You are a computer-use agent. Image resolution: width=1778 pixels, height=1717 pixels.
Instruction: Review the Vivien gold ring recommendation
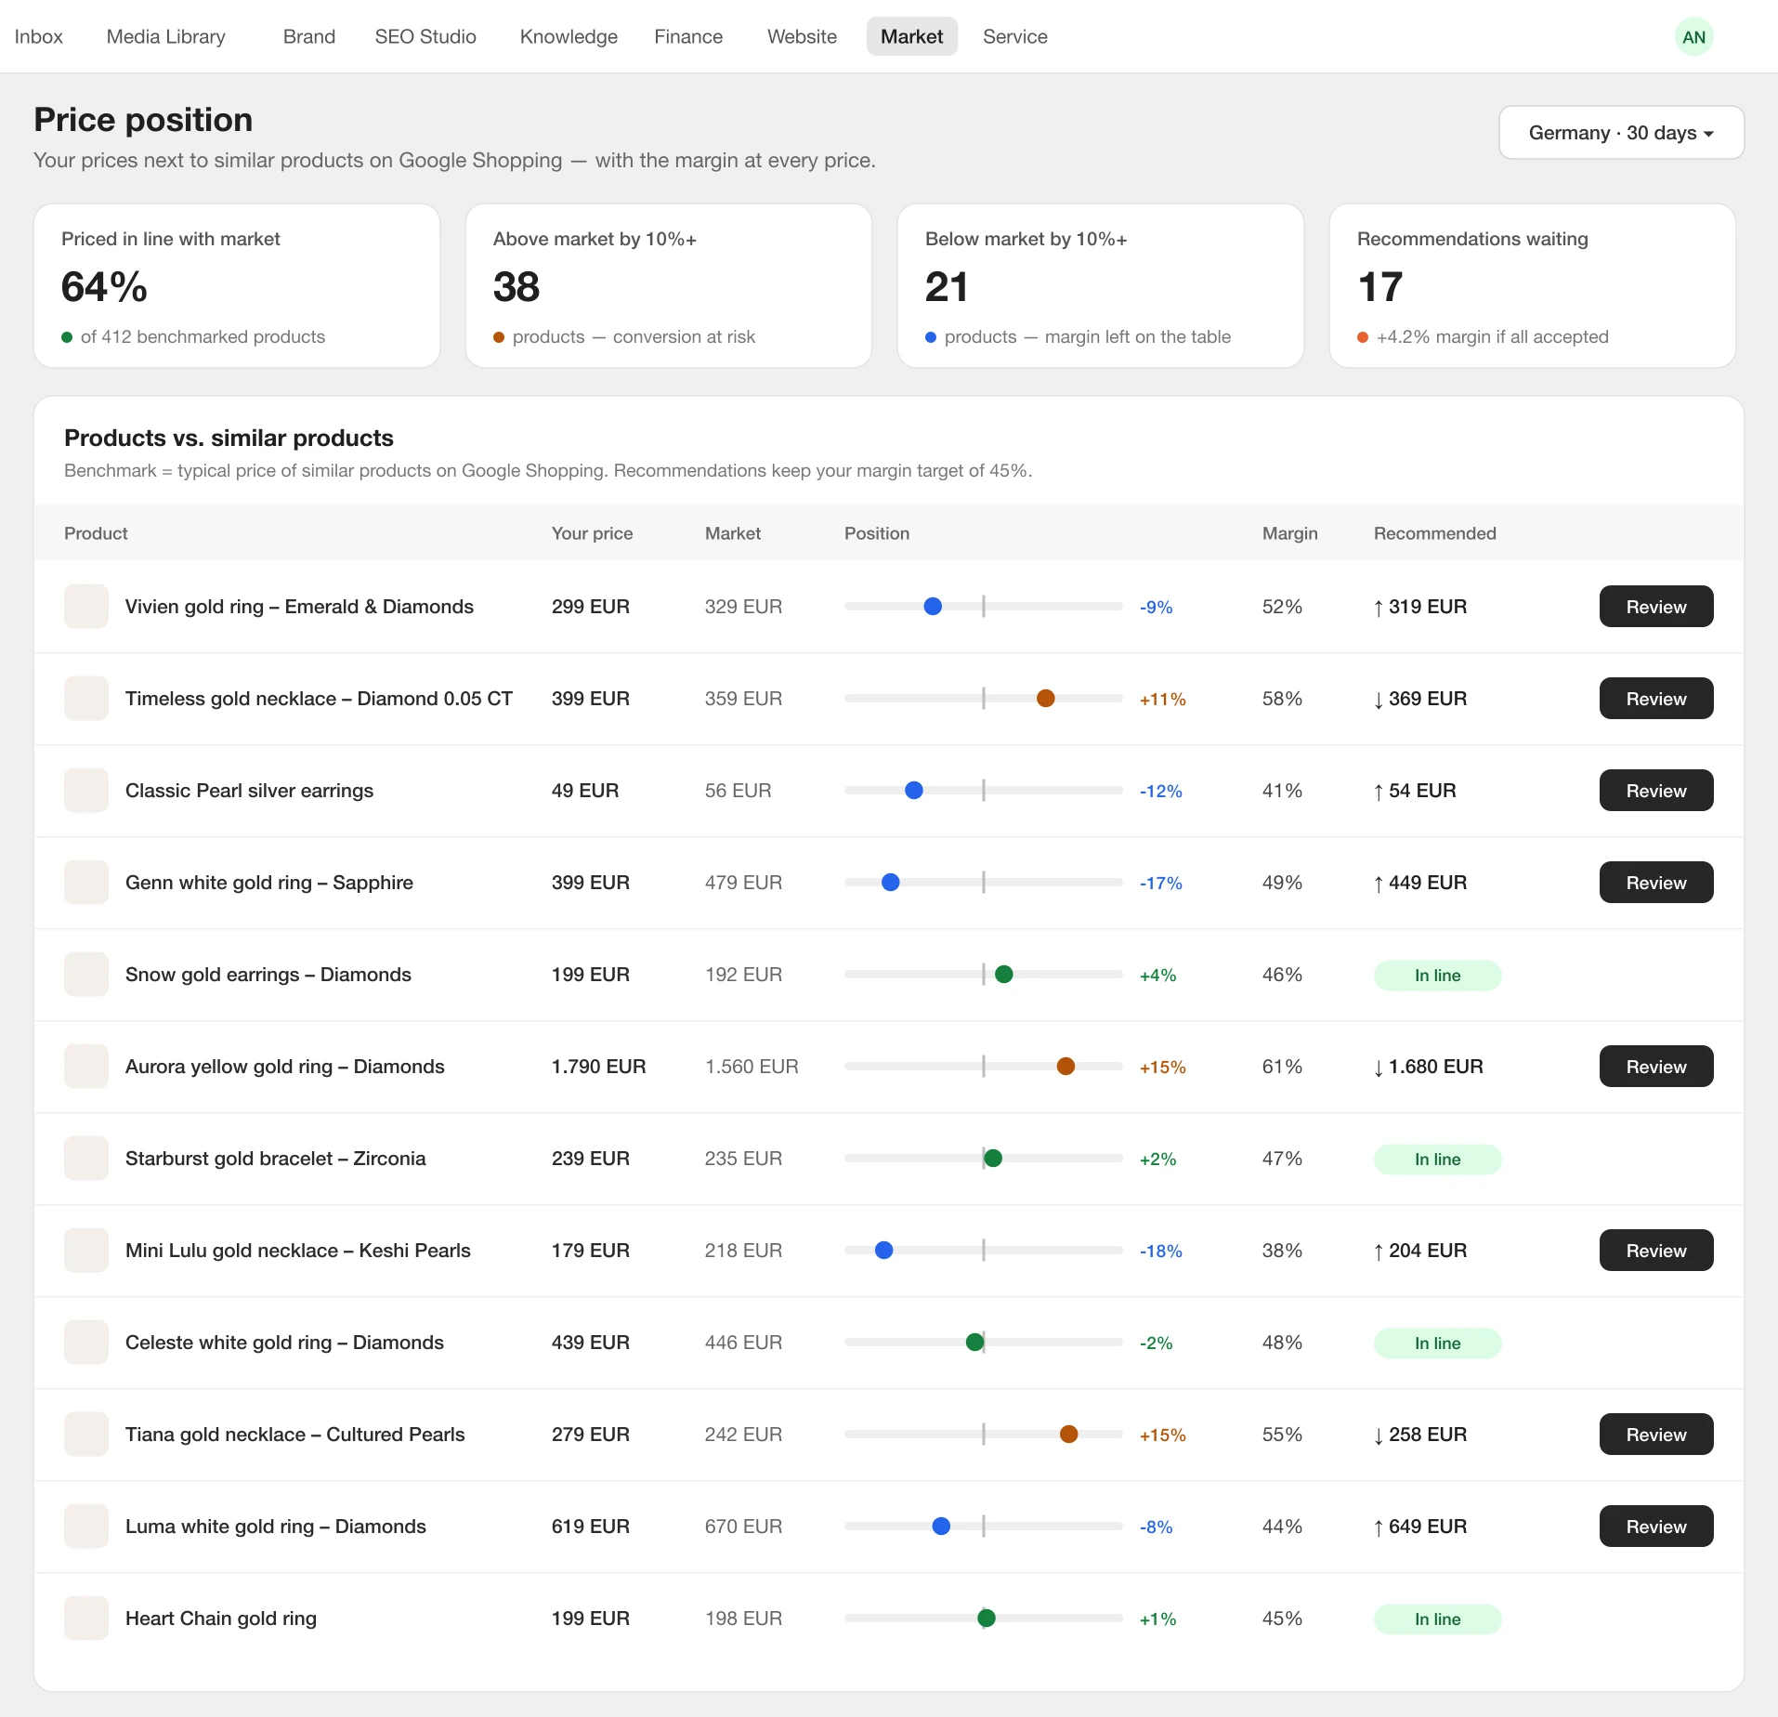[x=1655, y=607]
